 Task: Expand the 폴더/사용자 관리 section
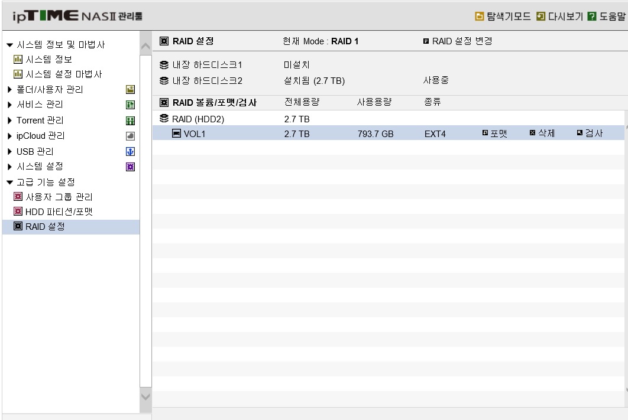(x=9, y=90)
